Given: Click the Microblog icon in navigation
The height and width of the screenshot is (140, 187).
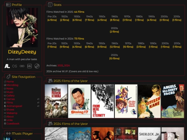Looking at the screenshot, I should point(5,85).
